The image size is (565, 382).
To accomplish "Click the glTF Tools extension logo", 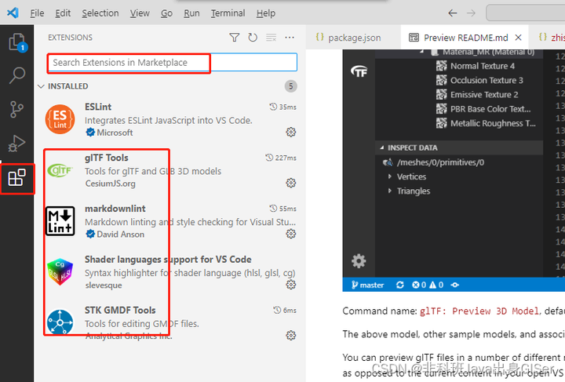I will coord(60,170).
